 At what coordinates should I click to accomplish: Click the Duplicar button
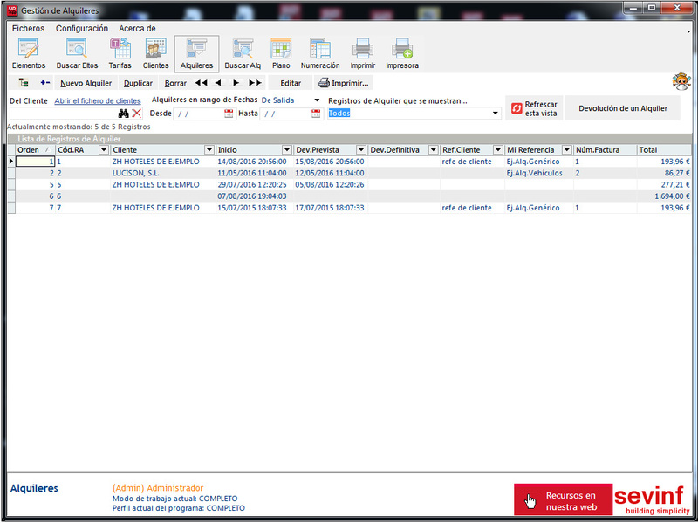[x=138, y=83]
